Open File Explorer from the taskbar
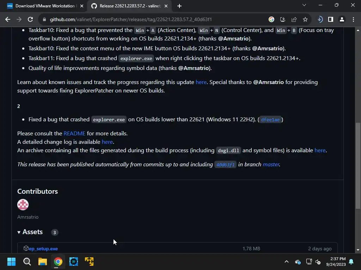 tap(43, 262)
